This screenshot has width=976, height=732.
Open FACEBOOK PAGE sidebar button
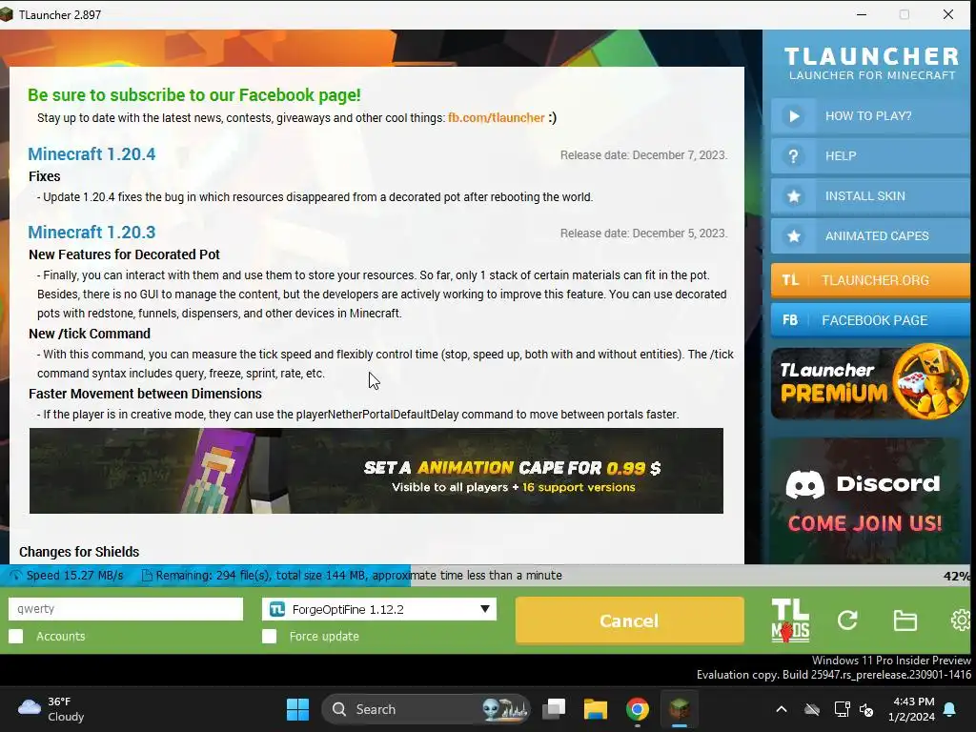[x=870, y=320]
